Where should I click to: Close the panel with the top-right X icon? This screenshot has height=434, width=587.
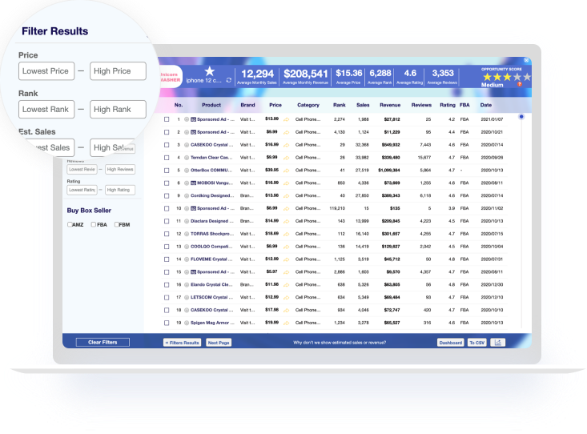tap(526, 61)
